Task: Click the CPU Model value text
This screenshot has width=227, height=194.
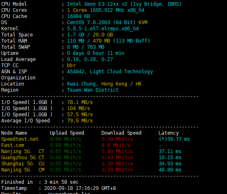Action: click(x=124, y=4)
